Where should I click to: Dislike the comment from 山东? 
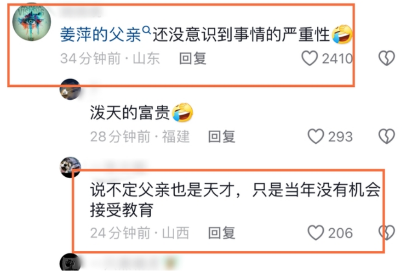[x=387, y=58]
